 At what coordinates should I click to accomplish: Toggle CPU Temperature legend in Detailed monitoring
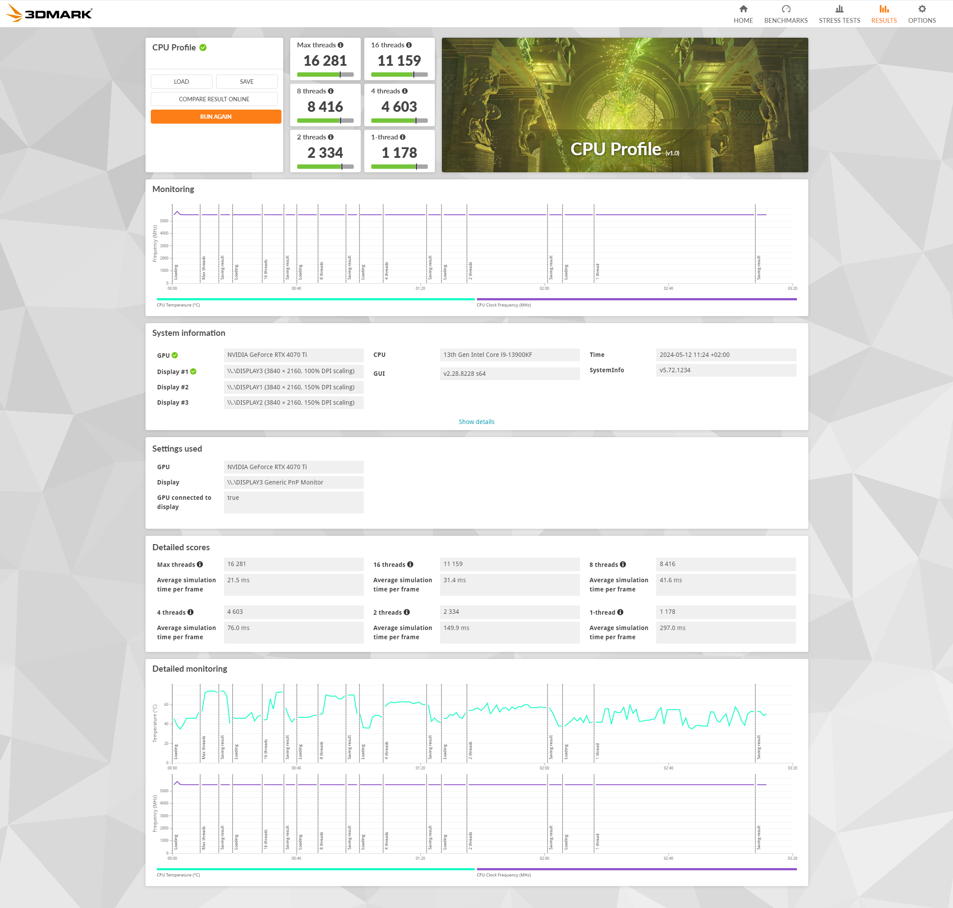(x=178, y=875)
